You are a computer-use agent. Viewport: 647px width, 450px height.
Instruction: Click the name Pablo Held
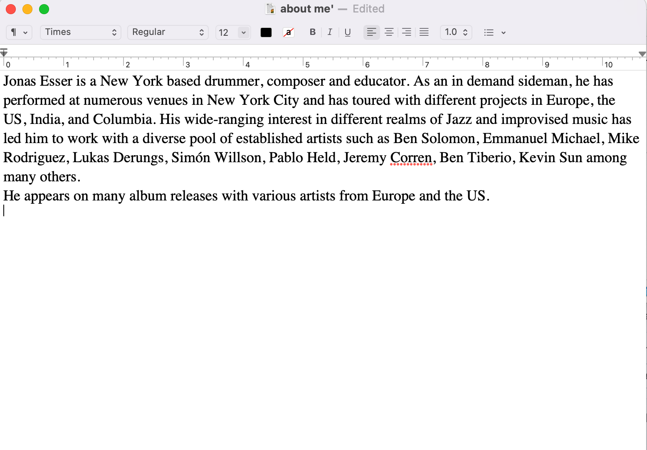click(302, 158)
